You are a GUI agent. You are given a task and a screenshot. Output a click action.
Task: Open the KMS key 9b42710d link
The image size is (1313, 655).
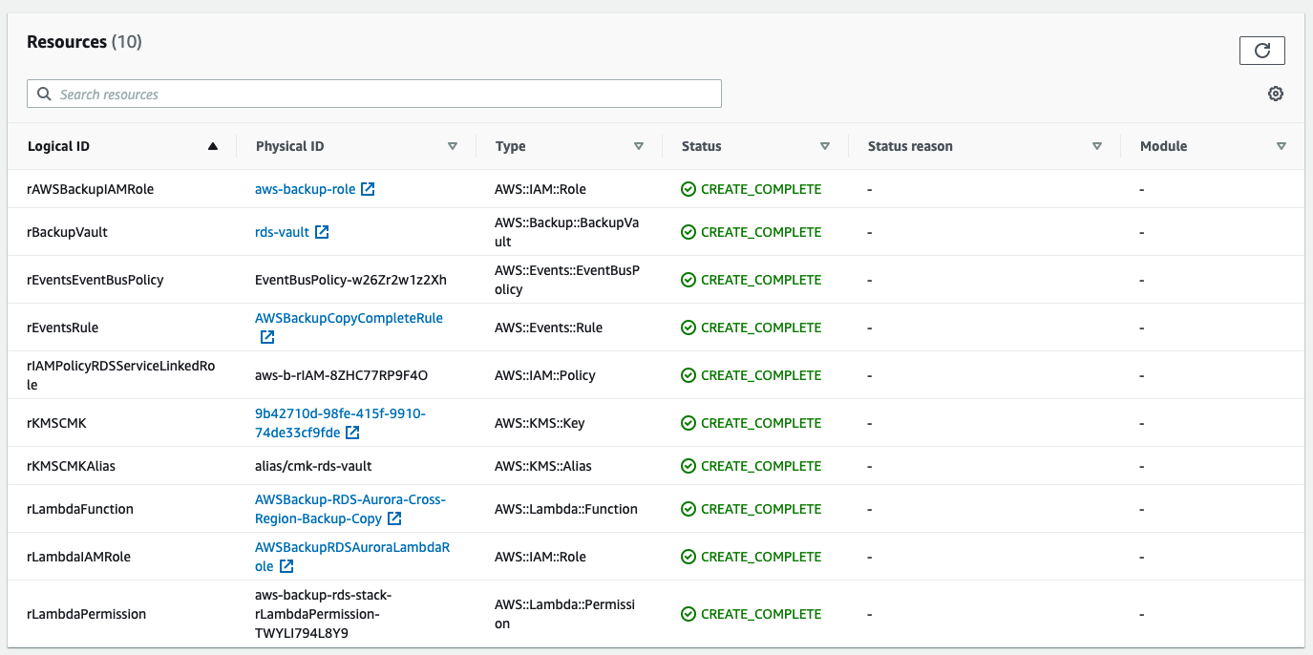(x=340, y=423)
